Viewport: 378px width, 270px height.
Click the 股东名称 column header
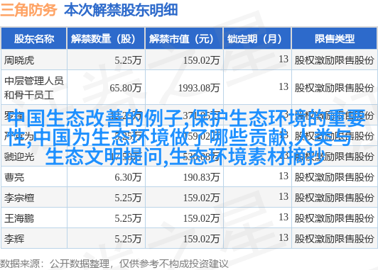[x=34, y=39]
